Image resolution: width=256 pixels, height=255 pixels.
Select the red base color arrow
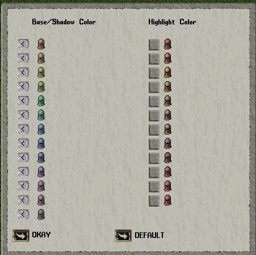(23, 44)
